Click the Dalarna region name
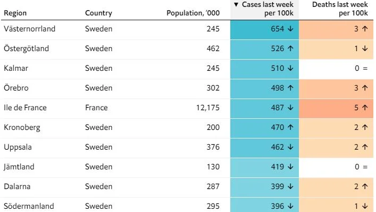This screenshot has width=376, height=212. pyautogui.click(x=17, y=186)
